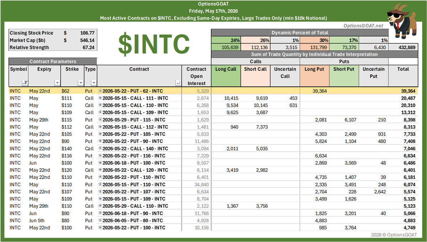
Task: Click the 26% Short Call percentage cell
Action: (255, 40)
